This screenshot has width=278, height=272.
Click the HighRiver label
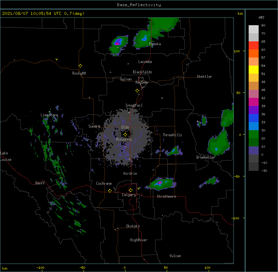click(x=139, y=240)
